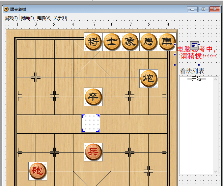Image resolution: width=223 pixels, height=186 pixels.
Task: Open the 局面(E) menu
Action: 27,18
